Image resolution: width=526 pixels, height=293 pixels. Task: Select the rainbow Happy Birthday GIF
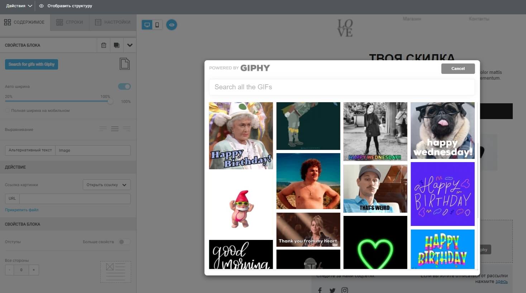click(443, 249)
